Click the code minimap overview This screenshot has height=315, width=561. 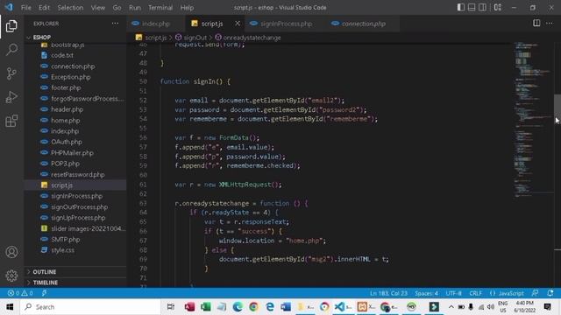point(534,120)
